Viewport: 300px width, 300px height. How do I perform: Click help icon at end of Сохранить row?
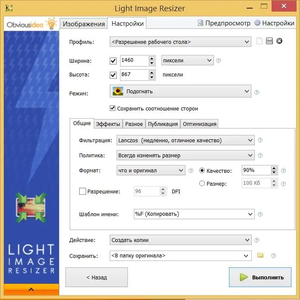(274, 256)
